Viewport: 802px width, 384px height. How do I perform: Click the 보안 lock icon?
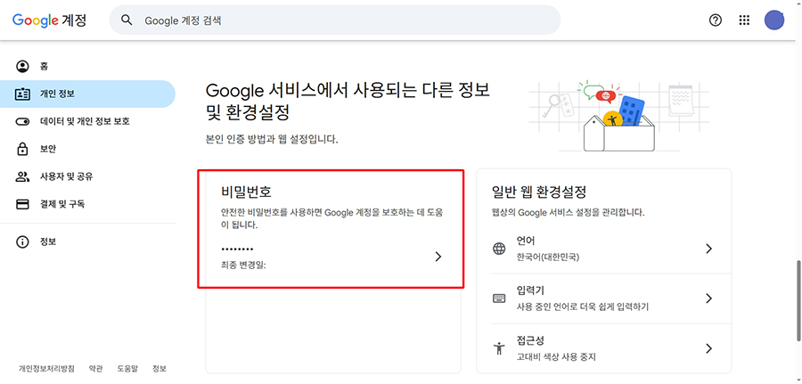(x=22, y=149)
